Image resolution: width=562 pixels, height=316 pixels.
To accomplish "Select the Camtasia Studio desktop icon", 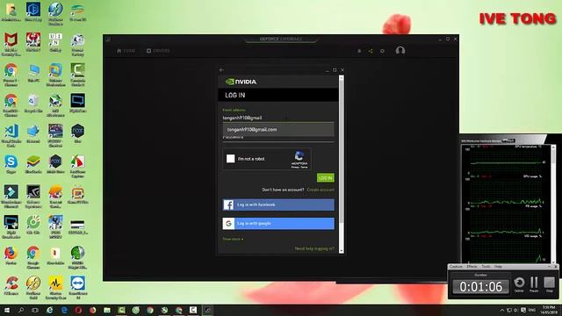I will pyautogui.click(x=78, y=75).
